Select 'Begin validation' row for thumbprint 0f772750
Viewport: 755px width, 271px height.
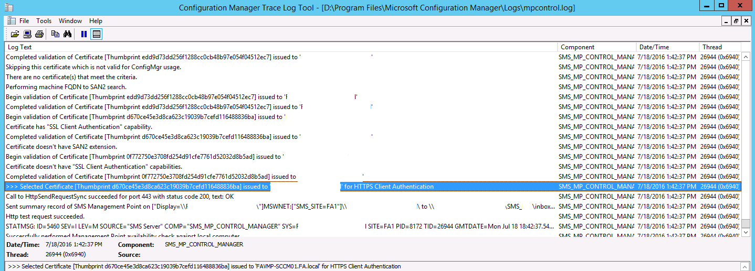point(373,157)
